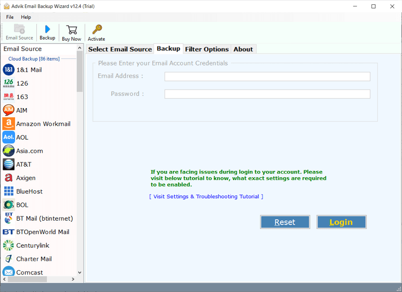Choose the Charter Mail icon
This screenshot has width=402, height=292.
tap(9, 259)
